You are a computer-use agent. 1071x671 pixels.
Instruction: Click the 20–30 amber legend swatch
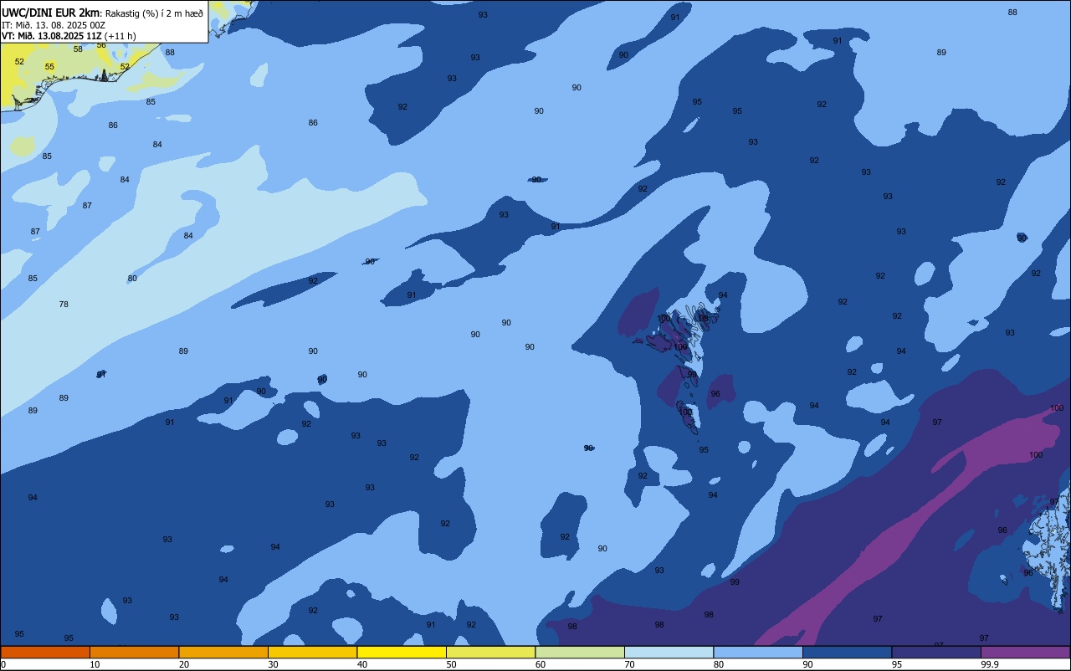(223, 652)
